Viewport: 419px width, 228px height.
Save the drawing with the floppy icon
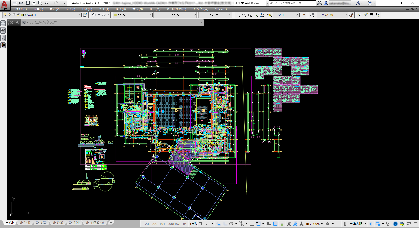(28, 3)
